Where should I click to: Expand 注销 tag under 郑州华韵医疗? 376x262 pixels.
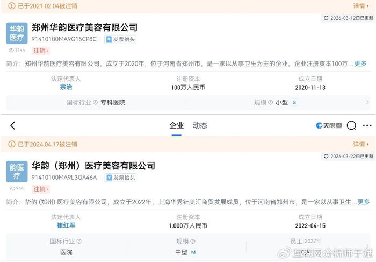point(41,51)
